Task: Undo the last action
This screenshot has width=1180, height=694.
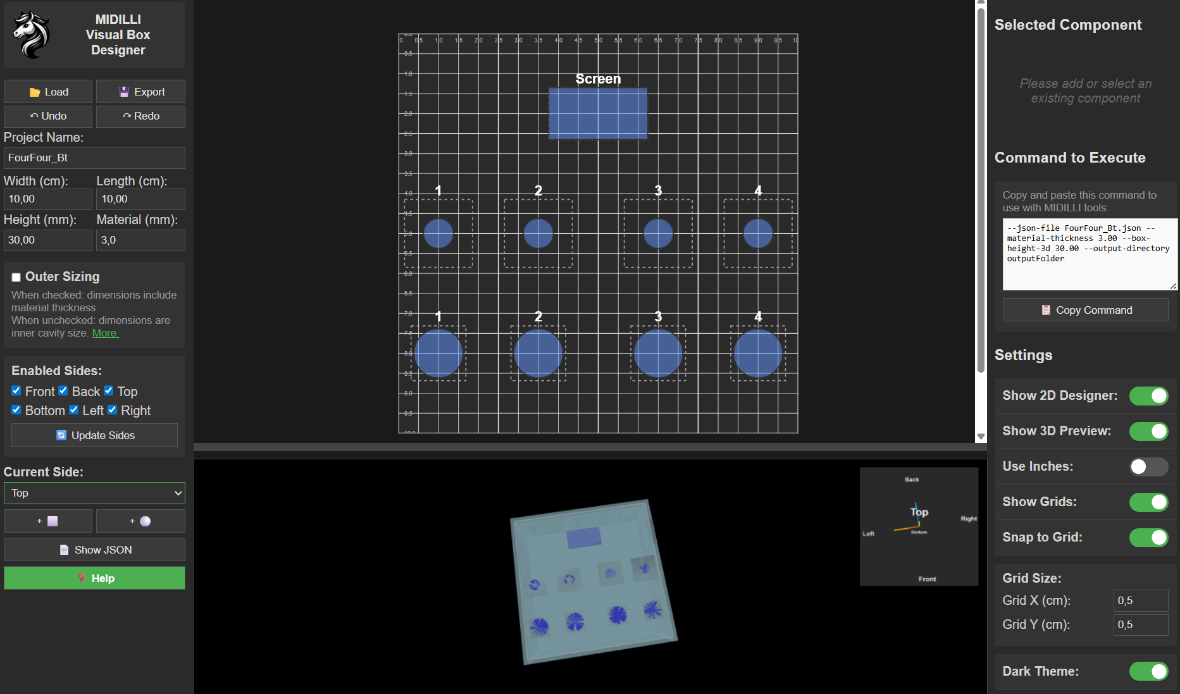Action: (x=48, y=116)
